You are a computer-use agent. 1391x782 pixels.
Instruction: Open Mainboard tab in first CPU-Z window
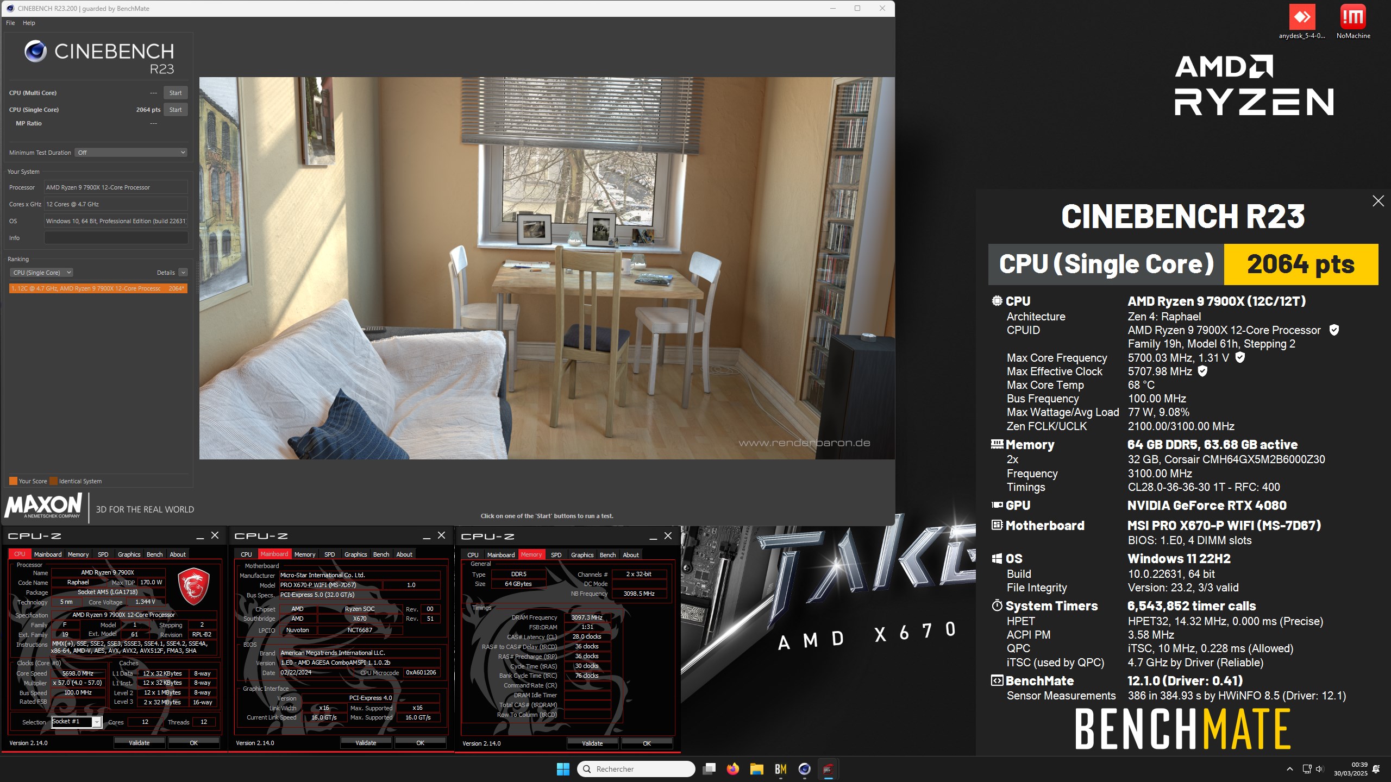pyautogui.click(x=48, y=554)
